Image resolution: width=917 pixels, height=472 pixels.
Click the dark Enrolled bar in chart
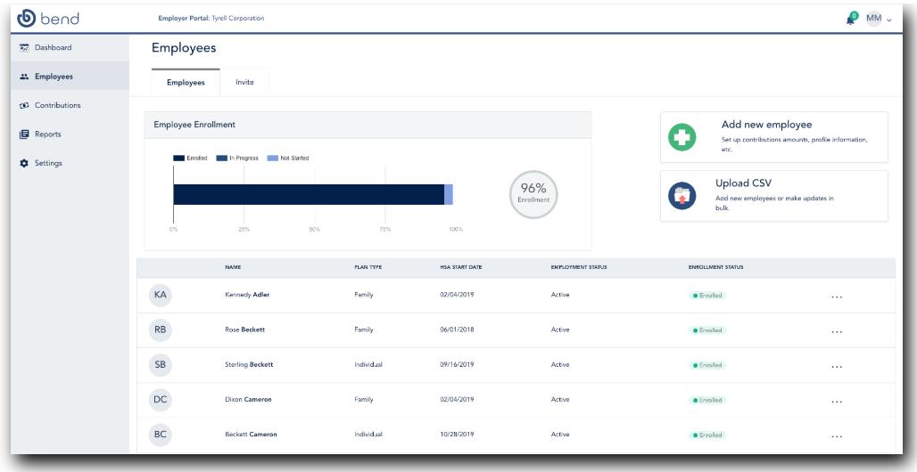(308, 194)
